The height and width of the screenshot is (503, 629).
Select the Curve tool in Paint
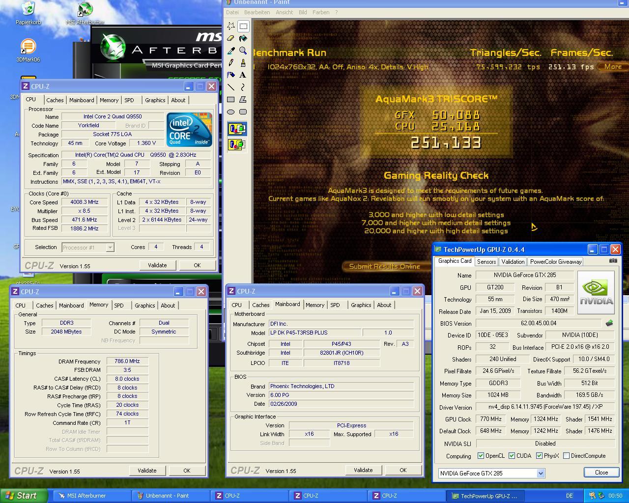click(243, 87)
